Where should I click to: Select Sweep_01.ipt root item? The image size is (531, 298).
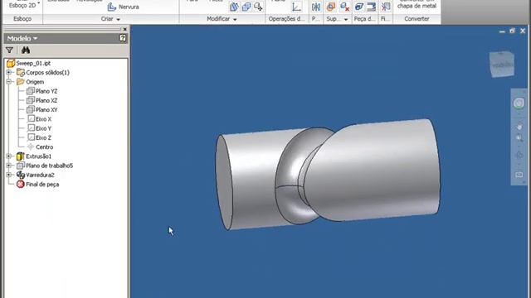33,63
